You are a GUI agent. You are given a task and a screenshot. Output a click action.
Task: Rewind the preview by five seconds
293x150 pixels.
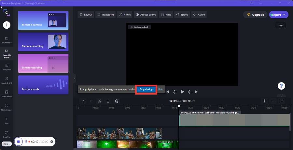pyautogui.click(x=175, y=92)
